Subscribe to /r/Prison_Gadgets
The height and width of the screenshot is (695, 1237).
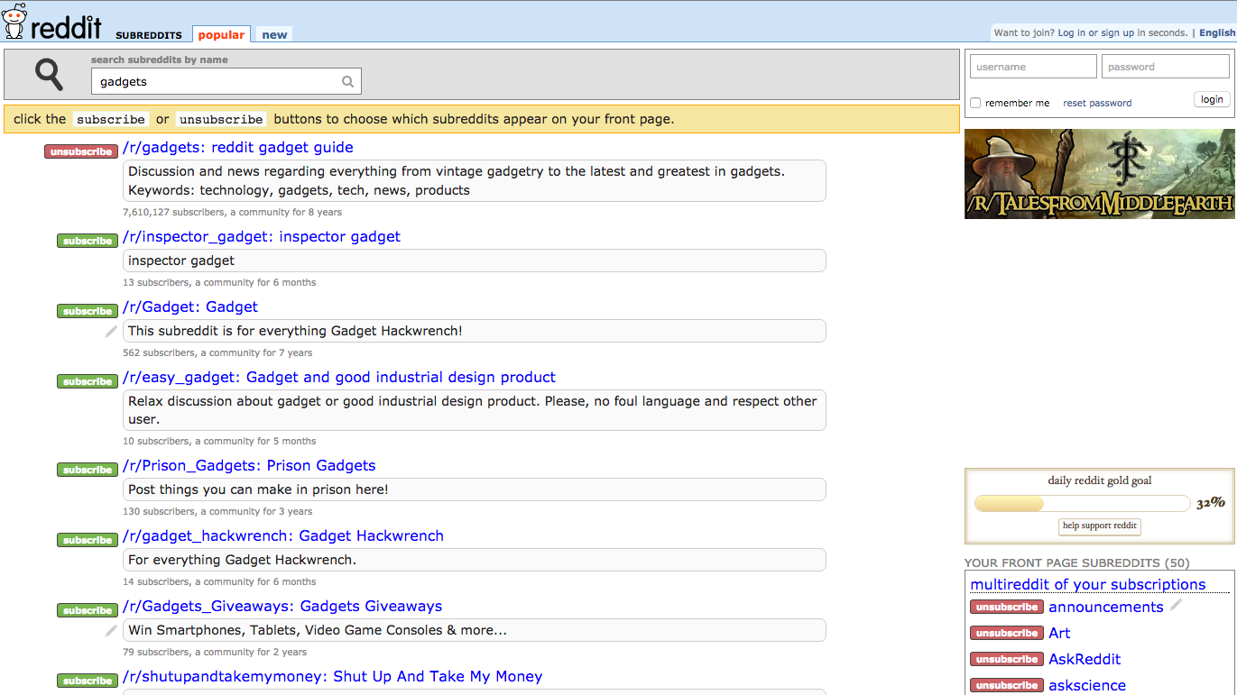(x=88, y=470)
